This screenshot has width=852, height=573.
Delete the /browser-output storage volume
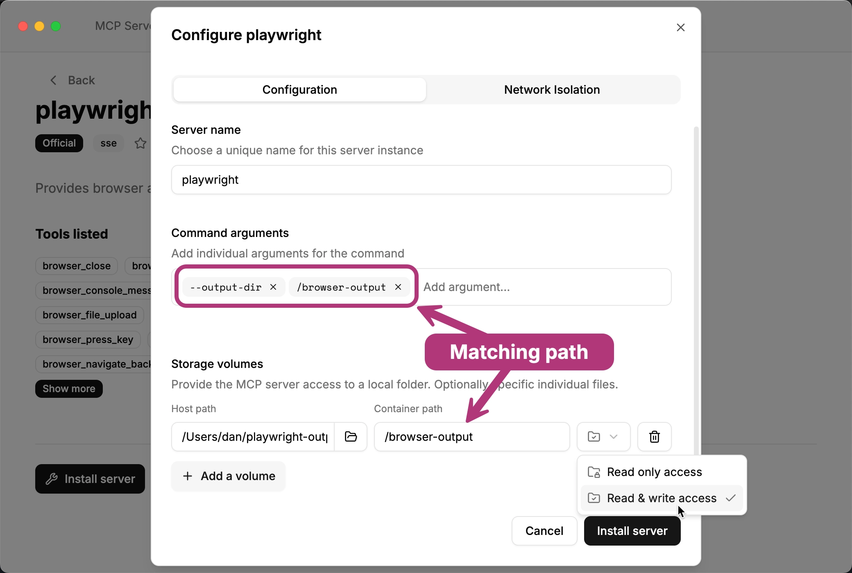tap(654, 437)
